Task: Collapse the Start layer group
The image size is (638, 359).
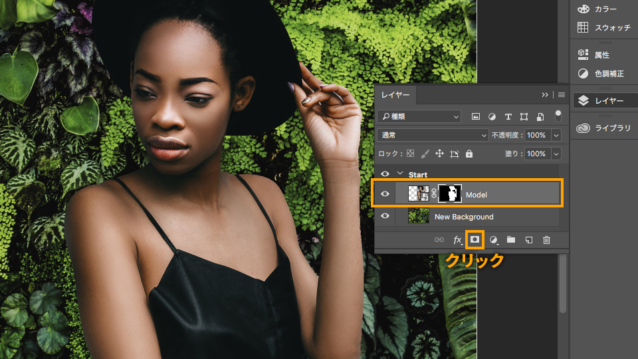Action: pos(400,174)
